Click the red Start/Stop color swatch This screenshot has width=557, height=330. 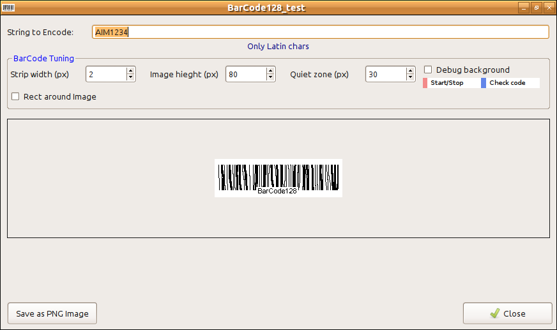coord(425,83)
